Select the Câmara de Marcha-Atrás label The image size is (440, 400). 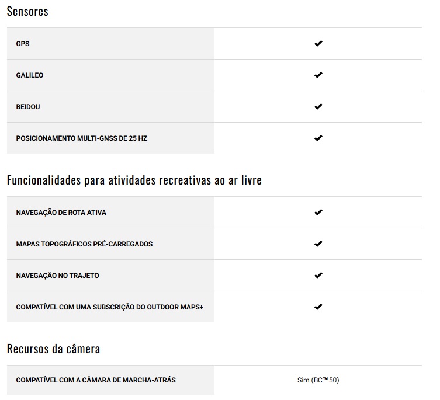96,380
